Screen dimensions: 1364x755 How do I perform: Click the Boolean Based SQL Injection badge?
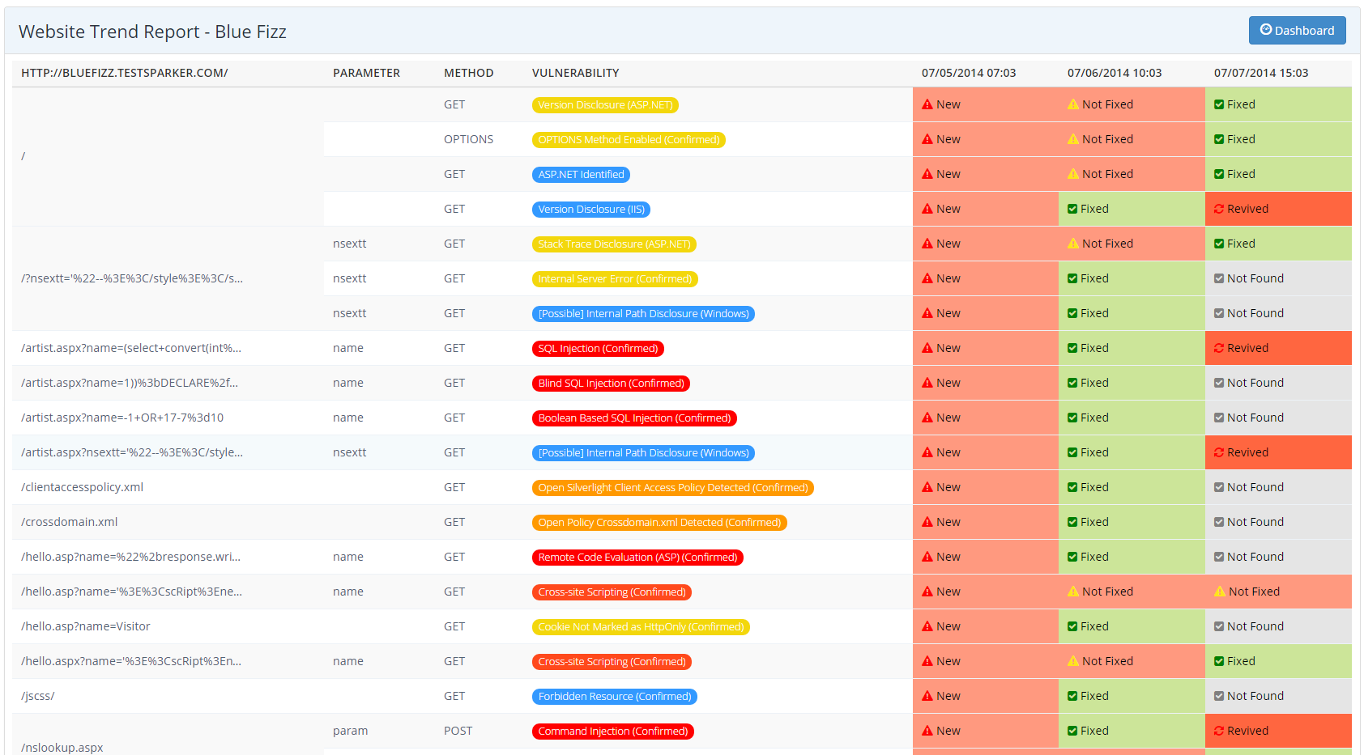634,418
